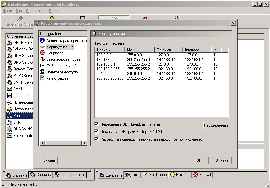Open the Параметры menu
Viewport: 270px width, 188px height.
36,11
